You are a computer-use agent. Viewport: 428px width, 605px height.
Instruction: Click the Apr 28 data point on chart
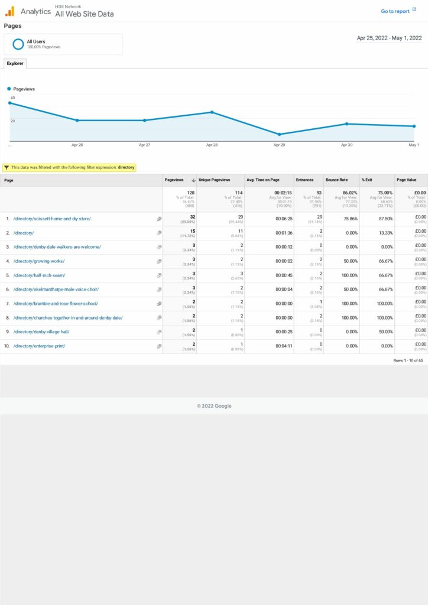coord(212,112)
